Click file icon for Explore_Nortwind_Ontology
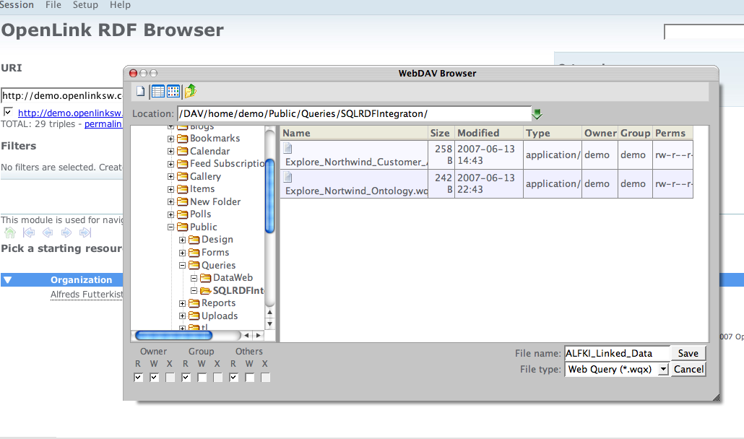 [288, 177]
